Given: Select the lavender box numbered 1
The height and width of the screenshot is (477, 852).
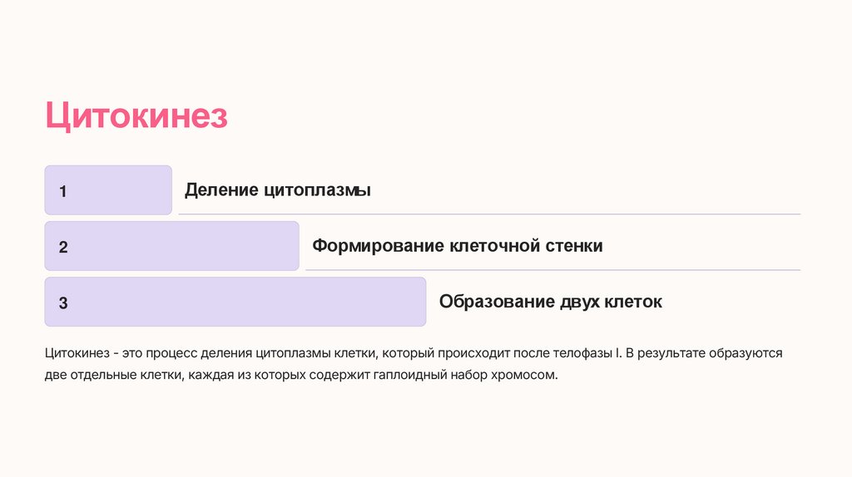Looking at the screenshot, I should [x=108, y=190].
